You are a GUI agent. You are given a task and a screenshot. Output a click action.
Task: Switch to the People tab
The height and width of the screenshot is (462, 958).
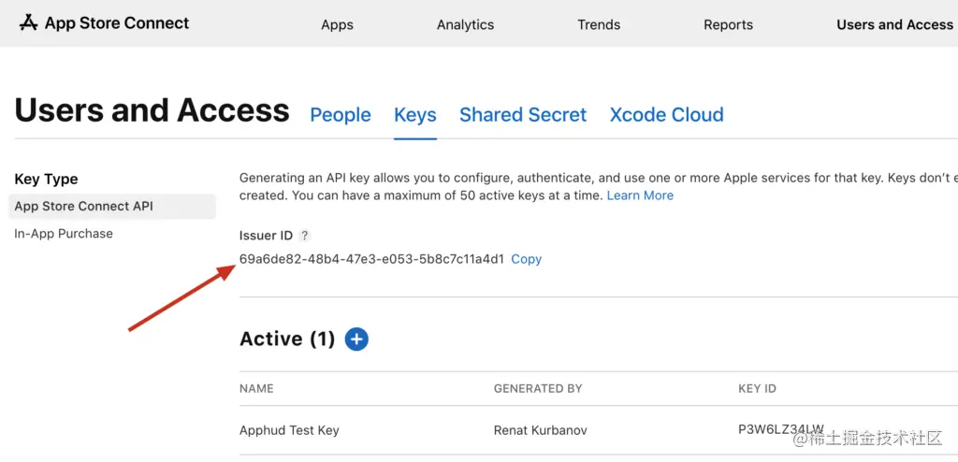[x=341, y=115]
